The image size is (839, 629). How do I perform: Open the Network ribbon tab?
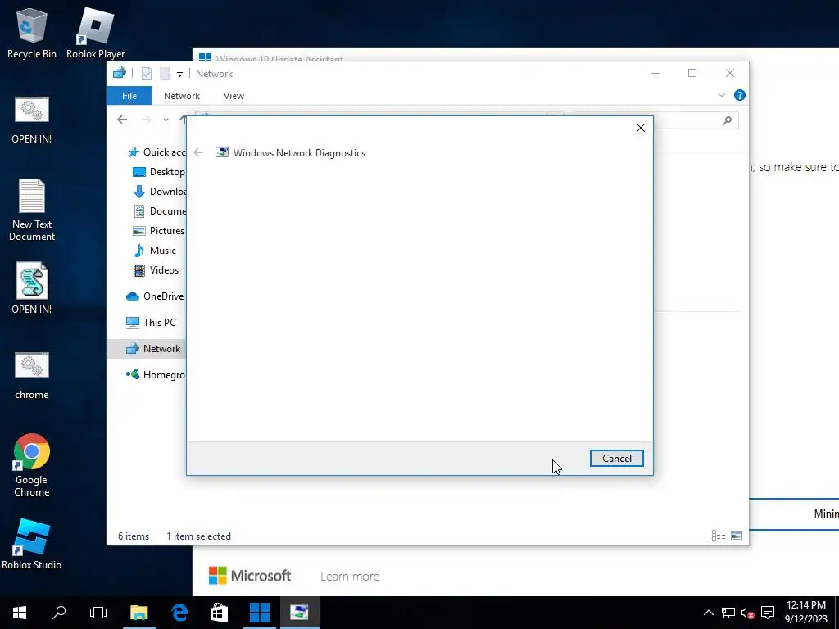(182, 96)
